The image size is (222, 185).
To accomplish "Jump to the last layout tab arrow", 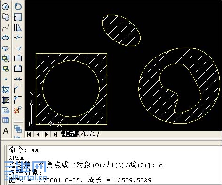I will coord(55,134).
